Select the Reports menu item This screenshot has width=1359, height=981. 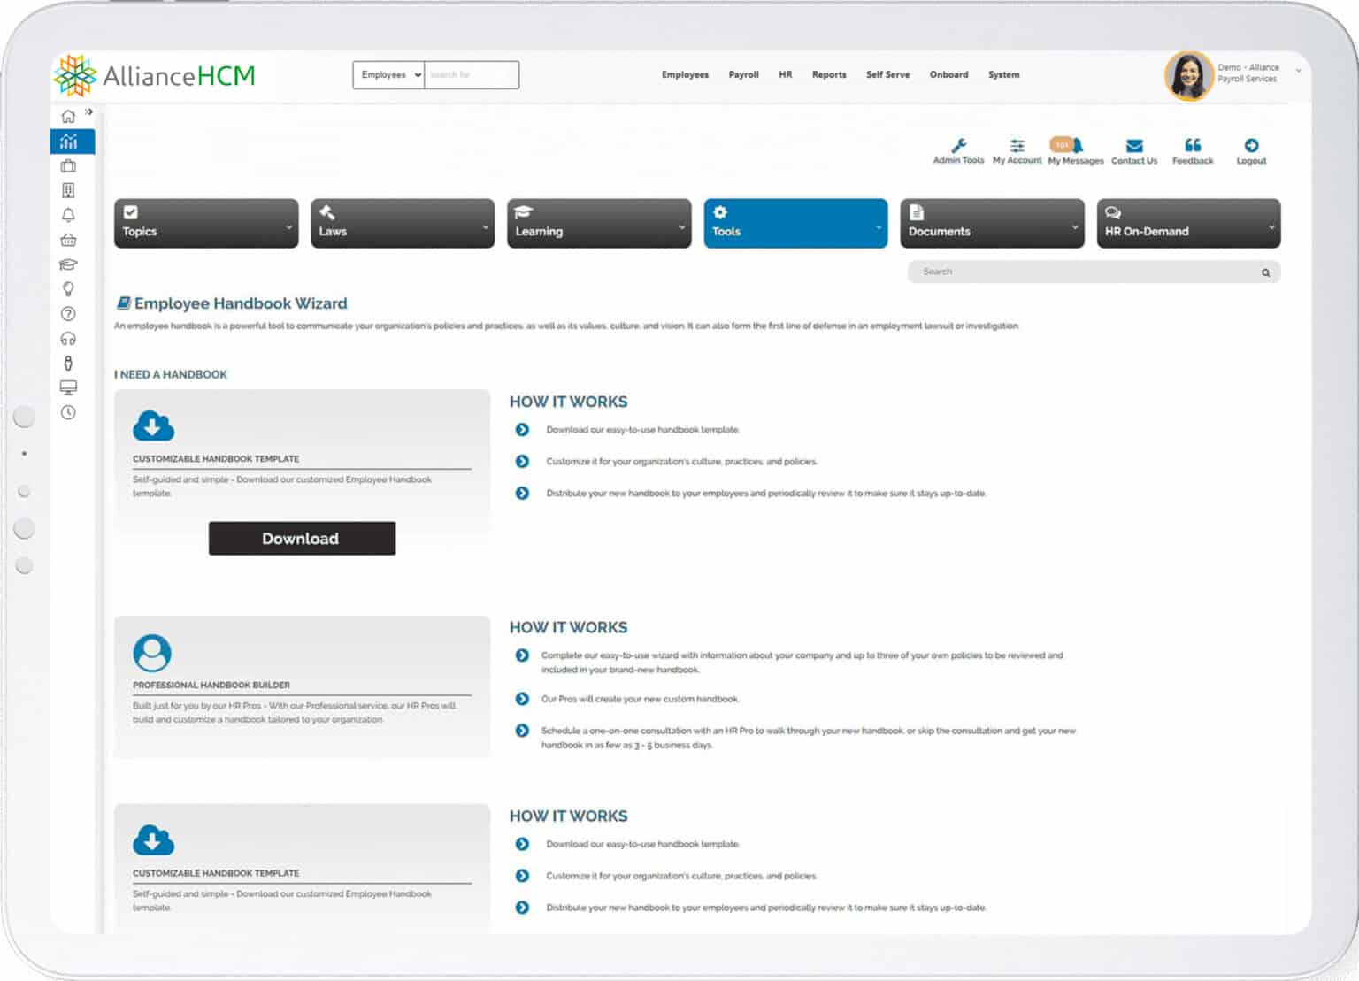tap(829, 75)
